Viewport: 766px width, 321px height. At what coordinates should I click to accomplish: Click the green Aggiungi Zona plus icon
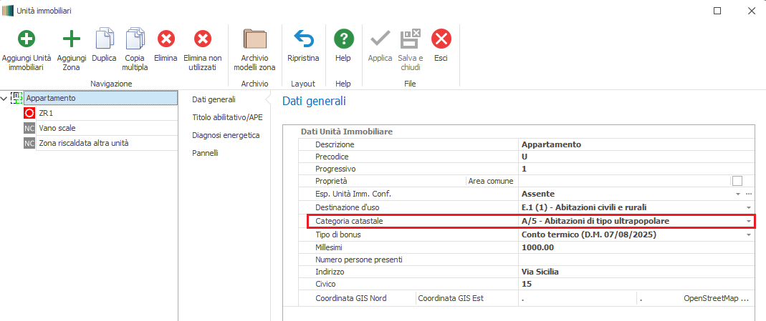72,39
